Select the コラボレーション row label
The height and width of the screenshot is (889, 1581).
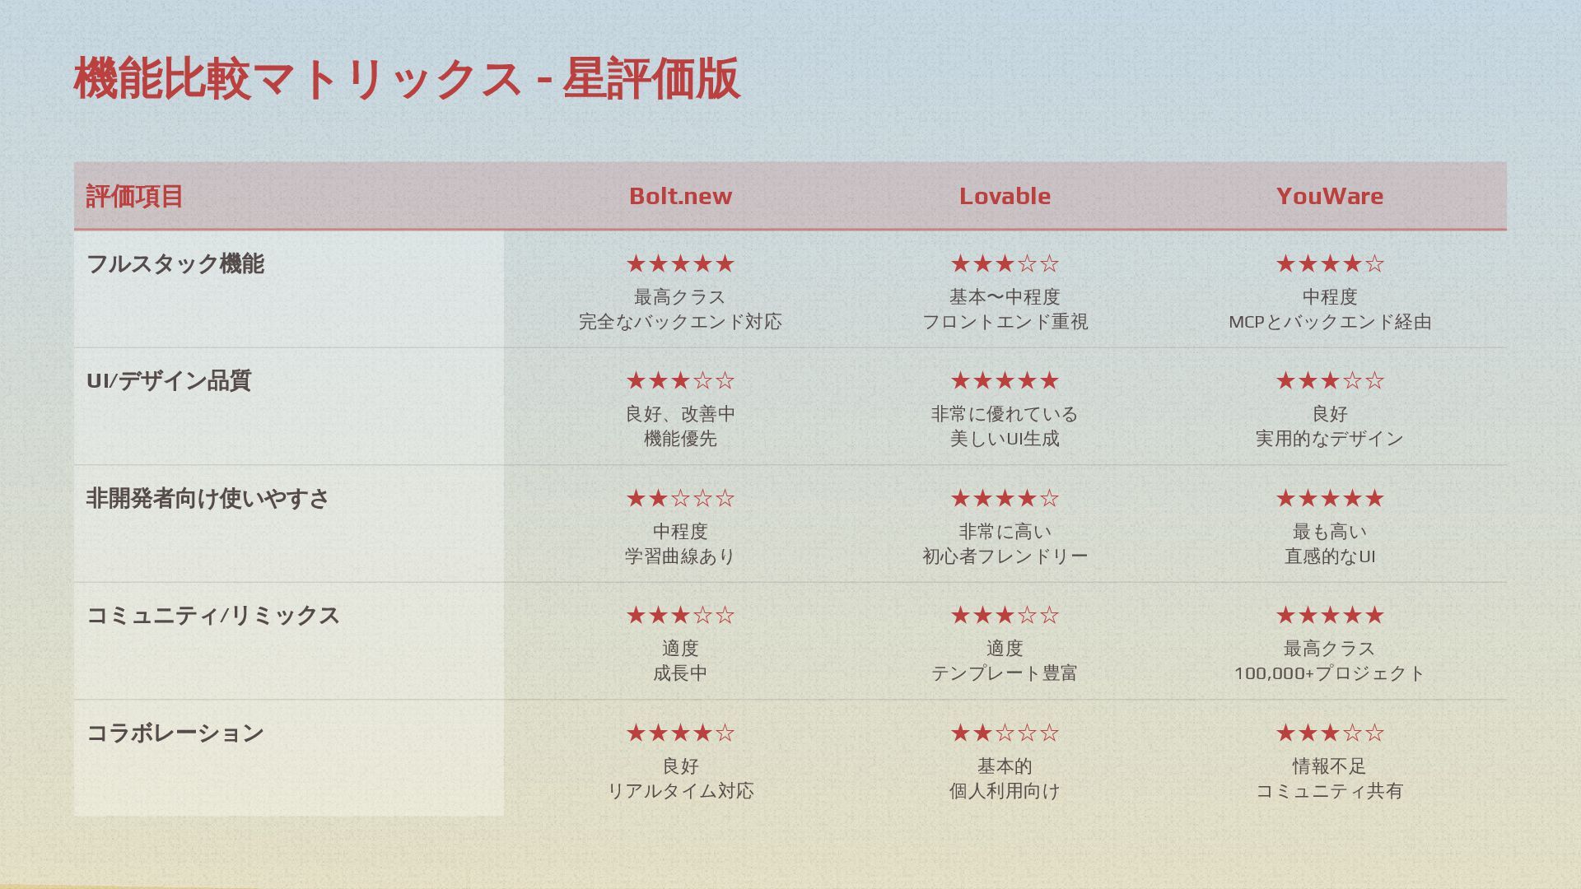(x=175, y=733)
